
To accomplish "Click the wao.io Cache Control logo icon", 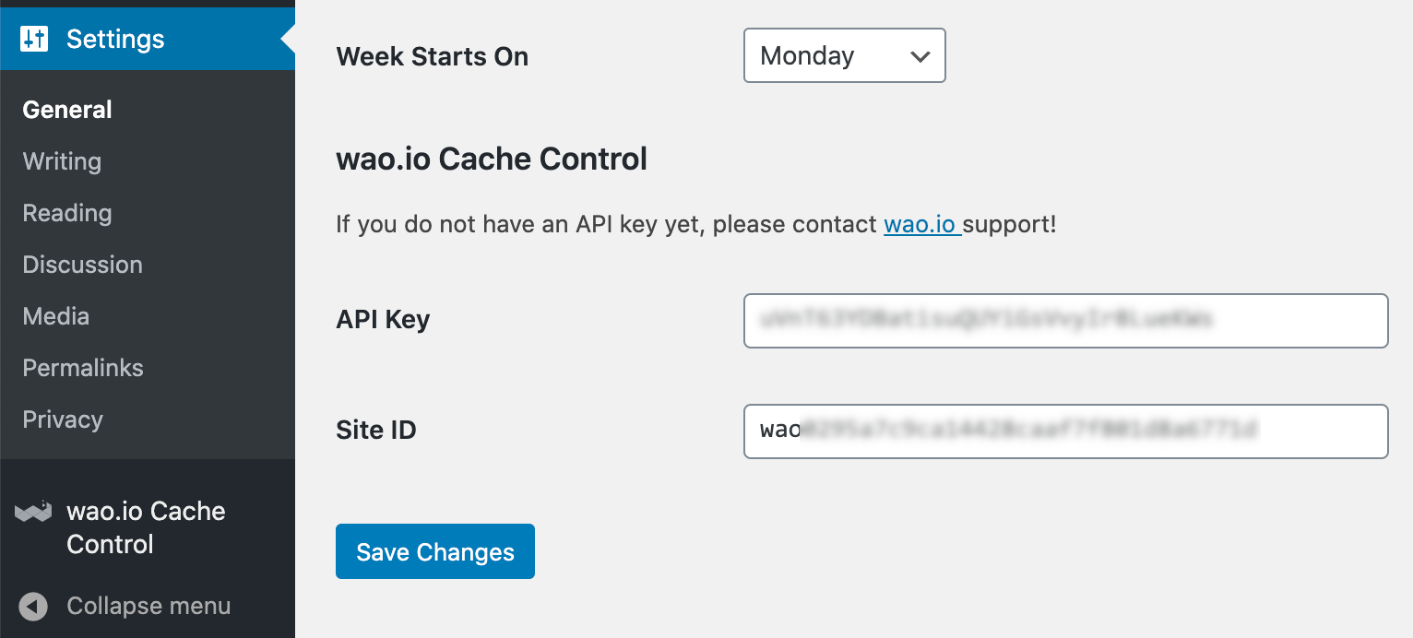I will tap(33, 513).
